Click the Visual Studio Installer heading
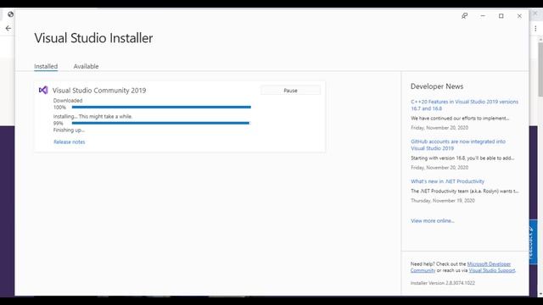This screenshot has width=543, height=305. coord(93,38)
